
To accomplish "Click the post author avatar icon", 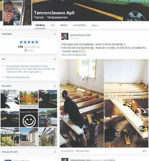I will click(x=65, y=37).
